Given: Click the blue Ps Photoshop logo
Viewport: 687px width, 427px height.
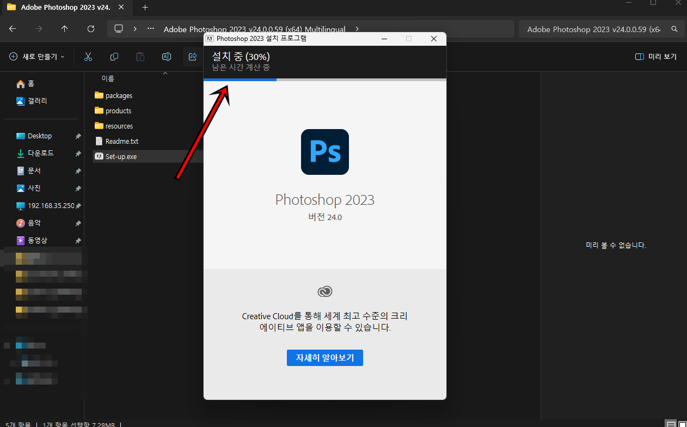Looking at the screenshot, I should [x=324, y=152].
